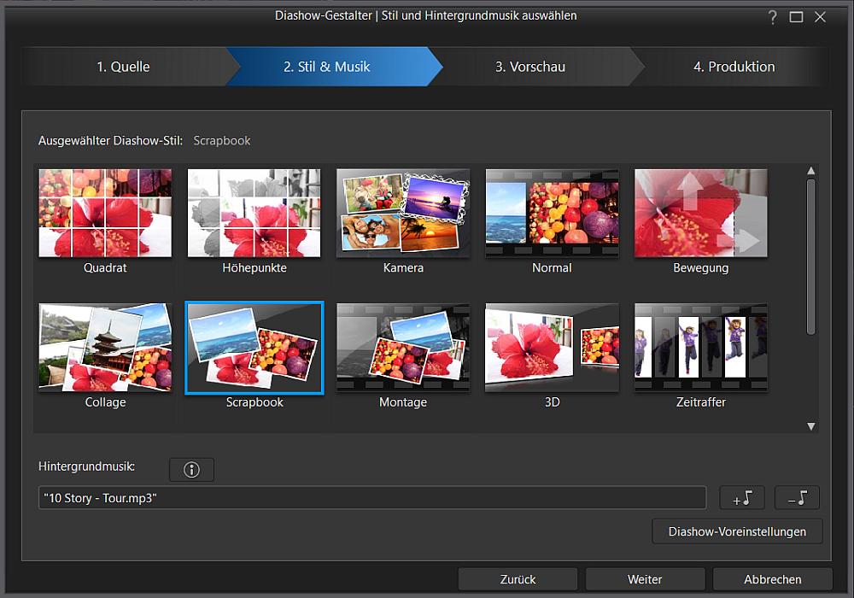Click the background music info icon
854x598 pixels.
click(x=191, y=469)
